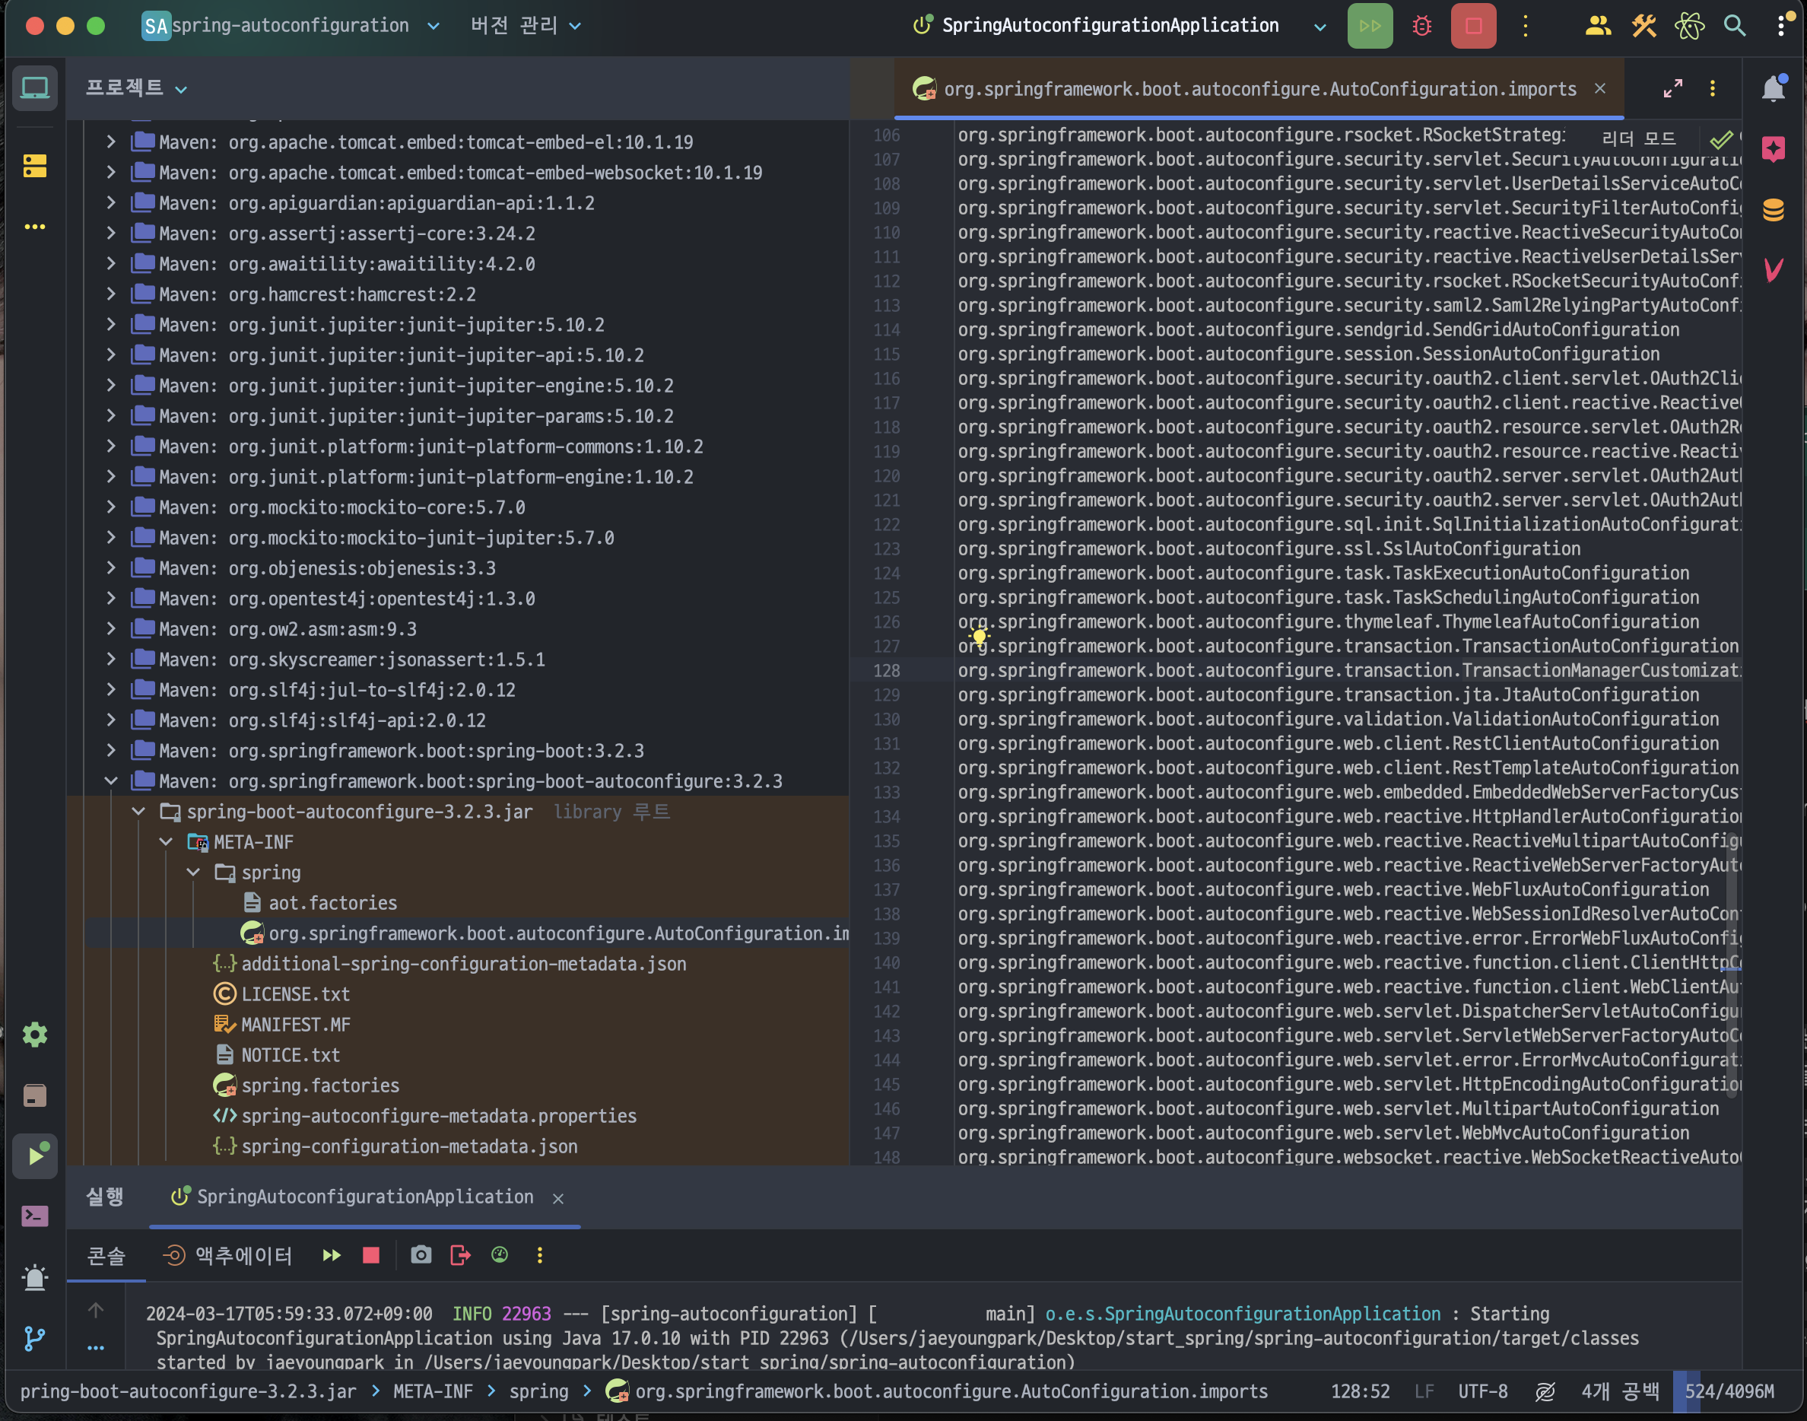
Task: Click the red debug bug icon
Action: point(1422,26)
